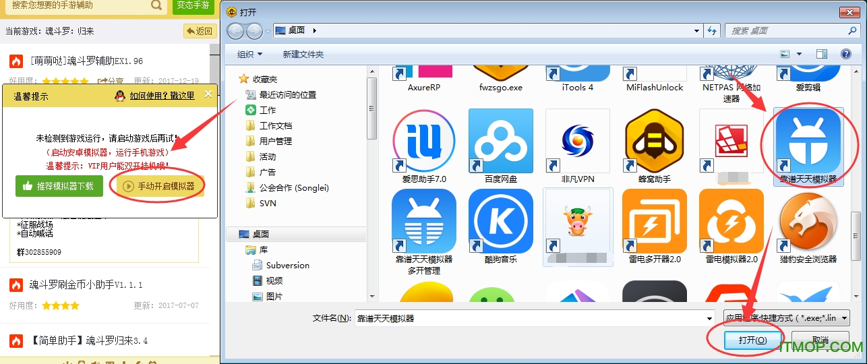Image resolution: width=867 pixels, height=364 pixels.
Task: Click 新建文件夹 in the toolbar
Action: coord(303,54)
